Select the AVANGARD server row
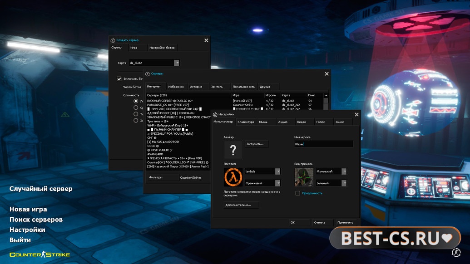Image resolution: width=470 pixels, height=264 pixels. (x=178, y=154)
